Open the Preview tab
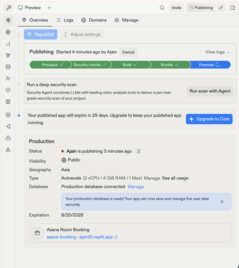The width and height of the screenshot is (239, 268). coord(29,8)
